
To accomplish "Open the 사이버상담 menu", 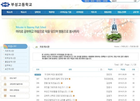I will click(80, 12).
